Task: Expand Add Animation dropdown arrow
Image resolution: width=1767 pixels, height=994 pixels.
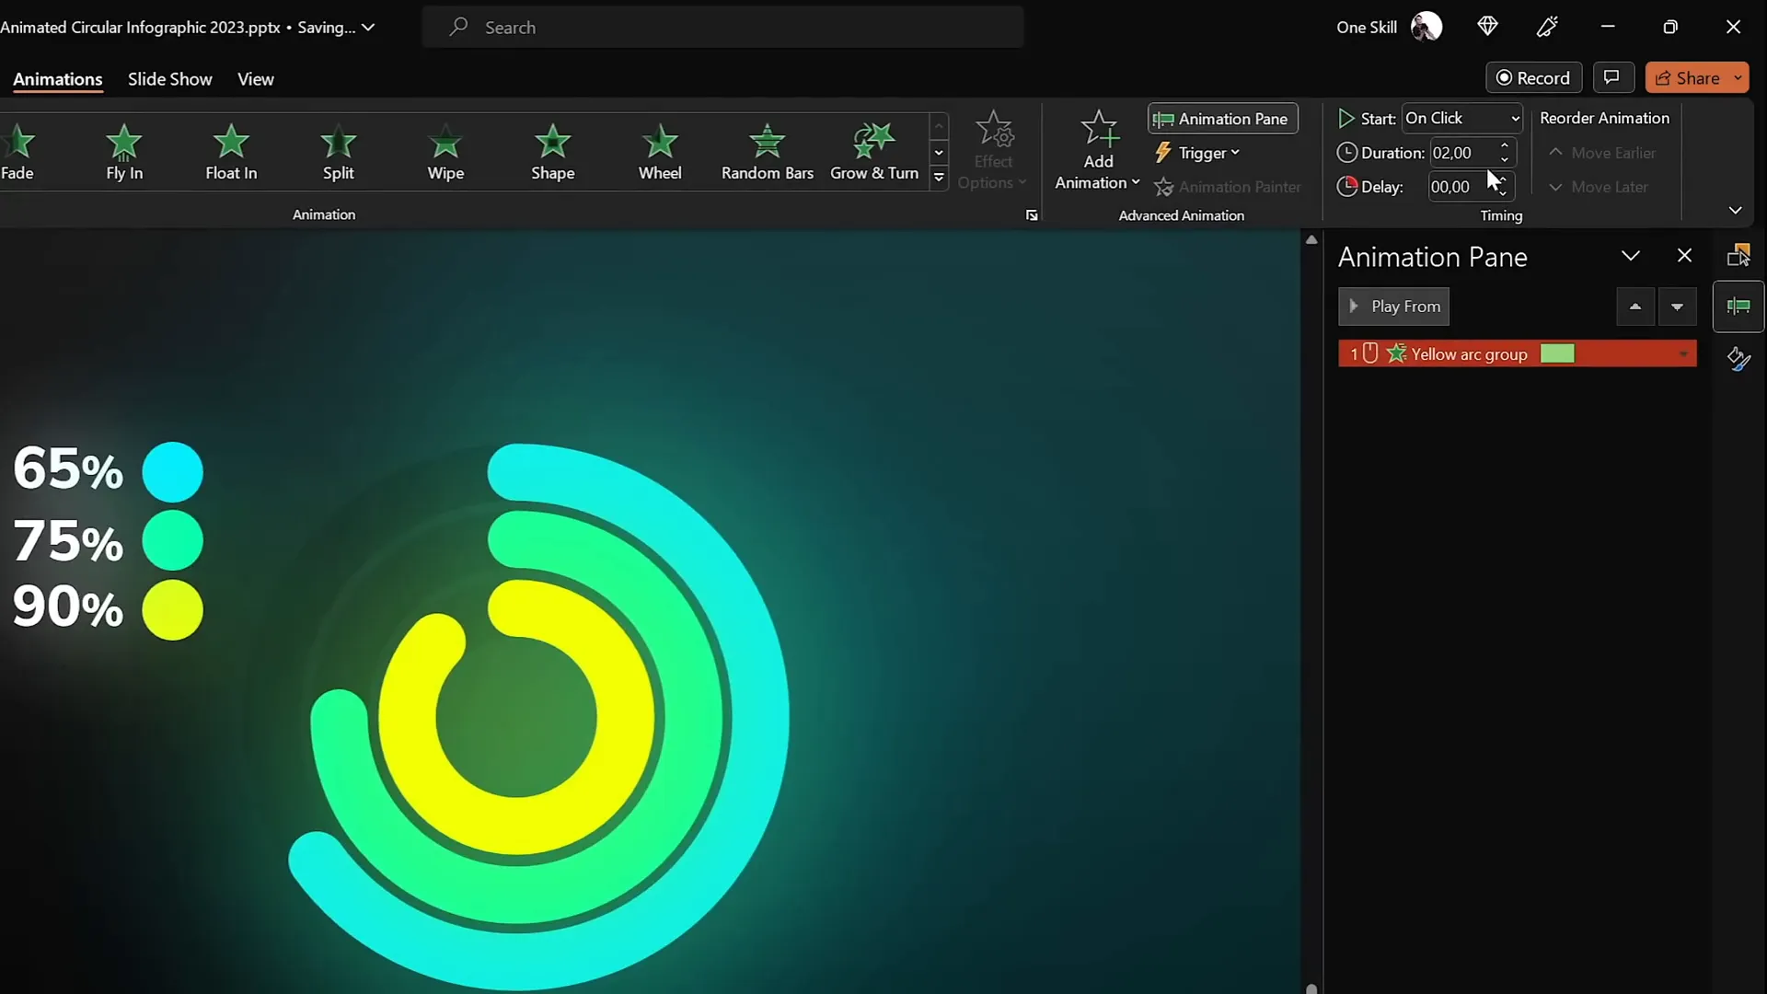Action: click(x=1135, y=182)
